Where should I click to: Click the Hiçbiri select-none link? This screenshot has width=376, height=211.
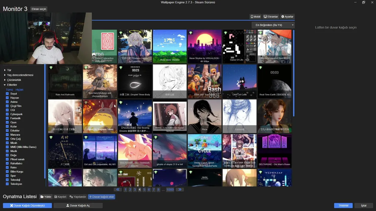pyautogui.click(x=19, y=90)
